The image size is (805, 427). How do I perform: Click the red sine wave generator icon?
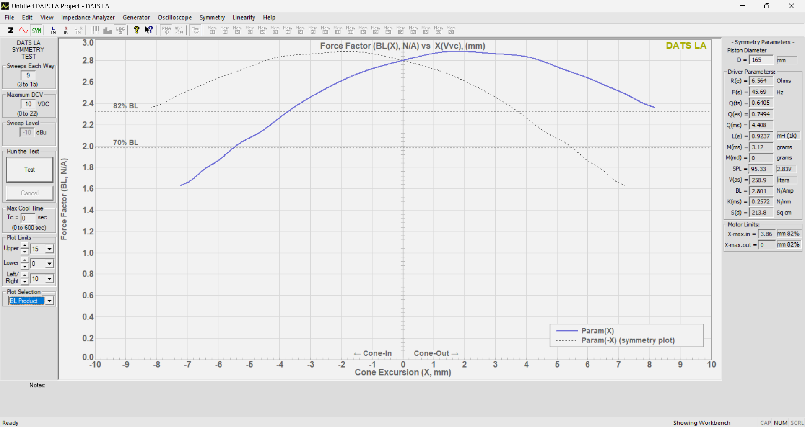(x=23, y=30)
